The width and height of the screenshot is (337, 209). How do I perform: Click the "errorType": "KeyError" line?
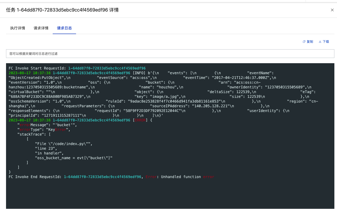[x=44, y=130]
